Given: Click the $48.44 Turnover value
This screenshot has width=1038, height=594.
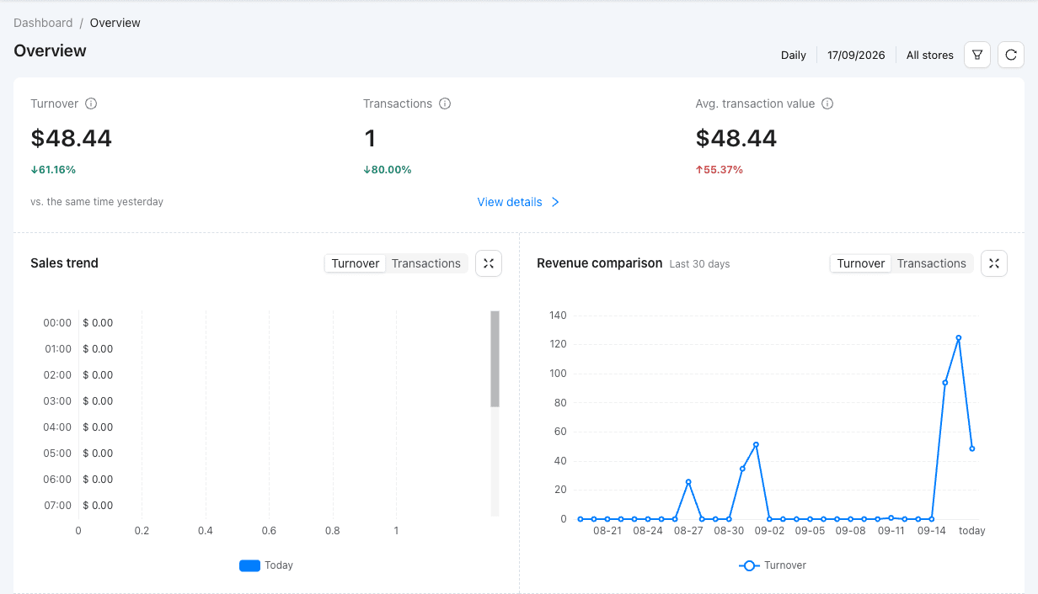Looking at the screenshot, I should [x=72, y=138].
